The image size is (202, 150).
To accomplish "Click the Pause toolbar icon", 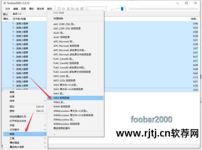I will tap(68, 9).
